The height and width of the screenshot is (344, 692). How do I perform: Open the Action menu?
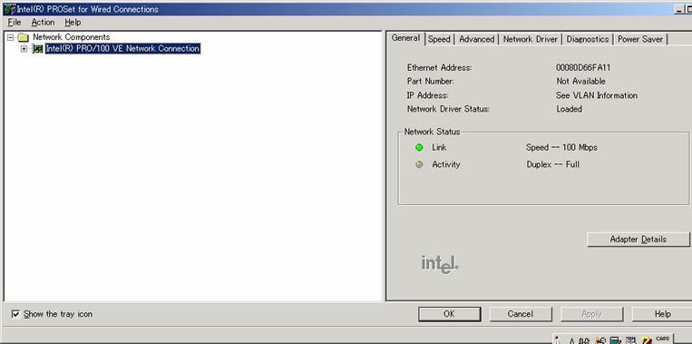coord(43,22)
